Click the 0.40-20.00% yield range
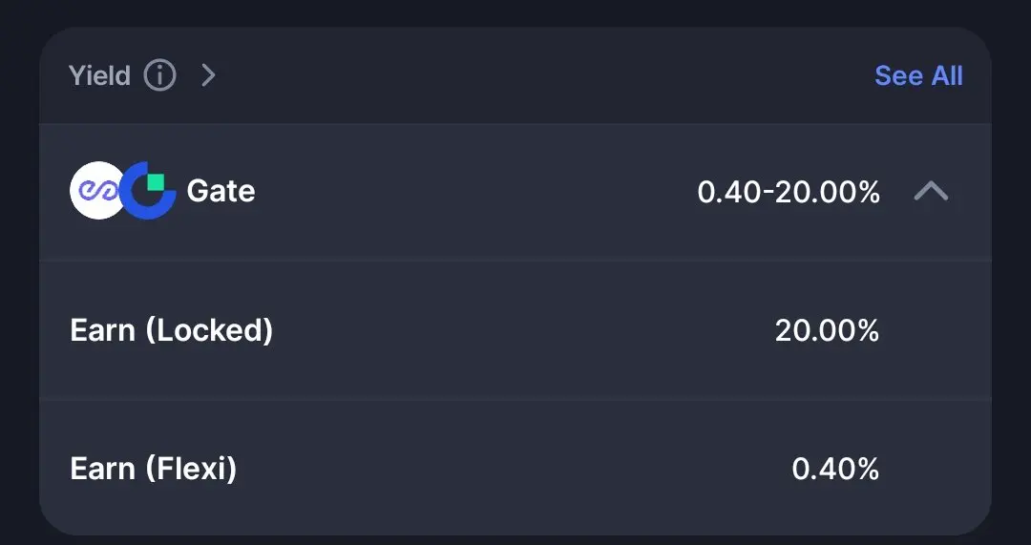This screenshot has height=545, width=1031. pos(789,192)
